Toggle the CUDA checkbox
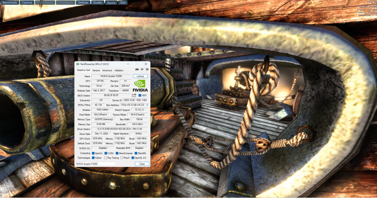Screen dimensions: 377x198 tap(106, 153)
